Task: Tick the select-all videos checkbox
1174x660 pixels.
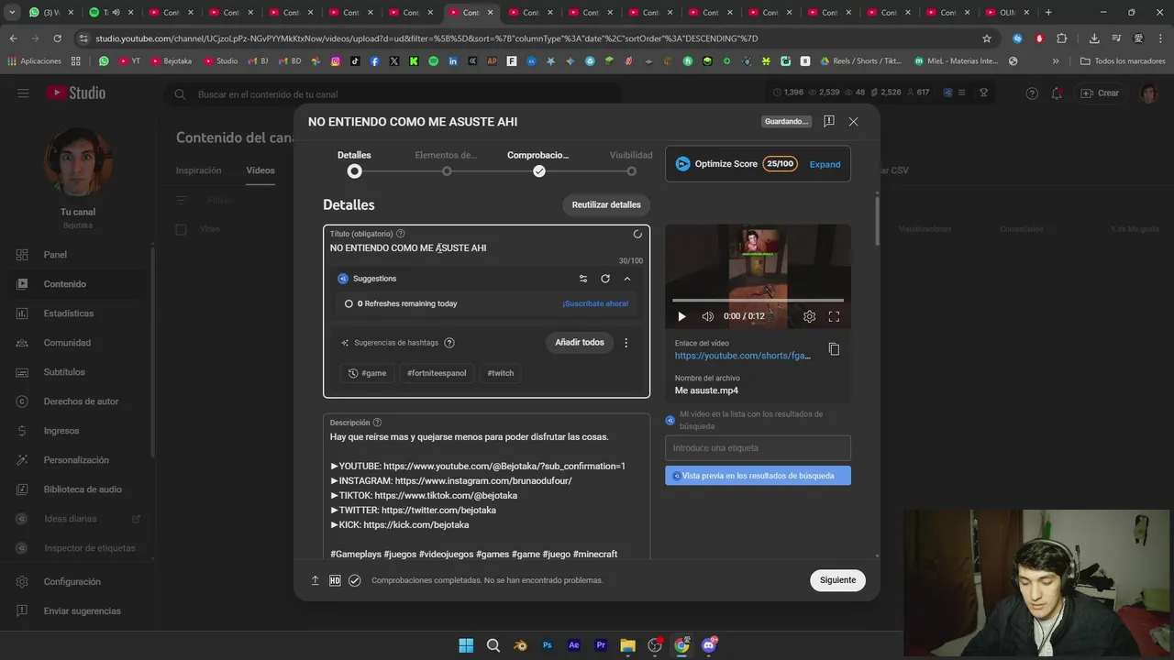Action: (181, 229)
